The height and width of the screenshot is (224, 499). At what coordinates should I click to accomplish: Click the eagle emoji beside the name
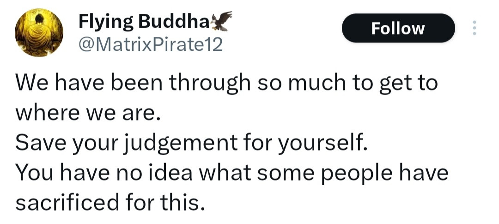point(221,21)
